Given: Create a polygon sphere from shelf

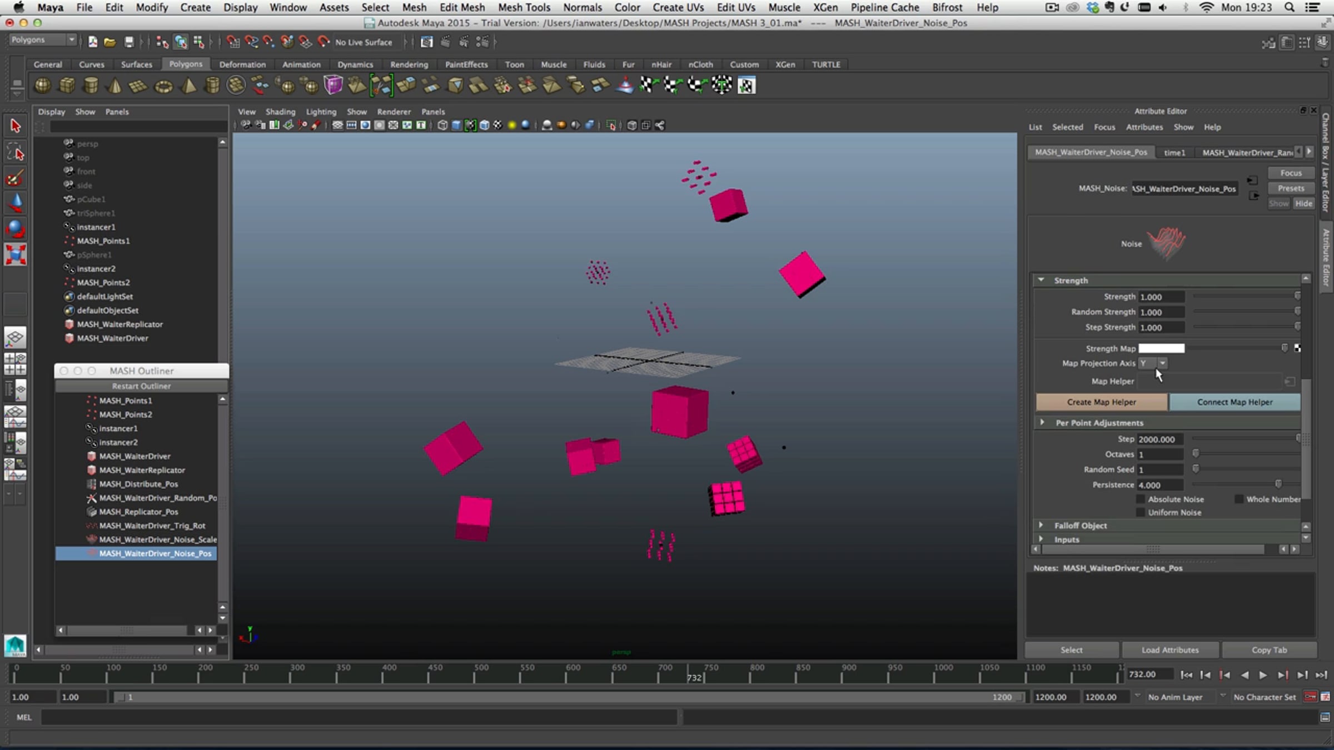Looking at the screenshot, I should tap(43, 86).
